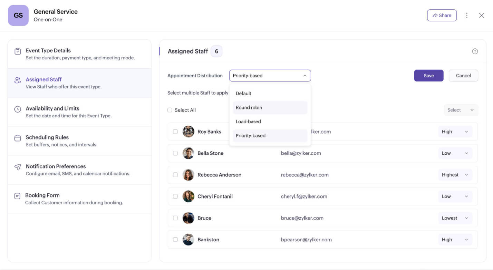
Task: Click the Scheduling Rules calendar icon
Action: pos(18,138)
